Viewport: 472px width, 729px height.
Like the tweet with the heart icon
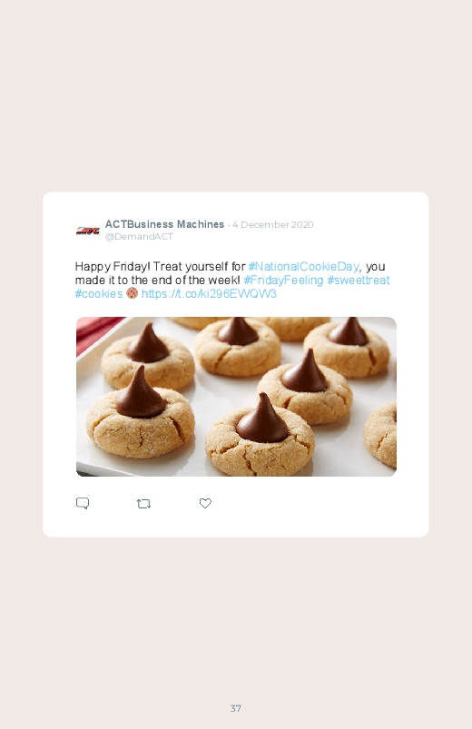coord(205,503)
